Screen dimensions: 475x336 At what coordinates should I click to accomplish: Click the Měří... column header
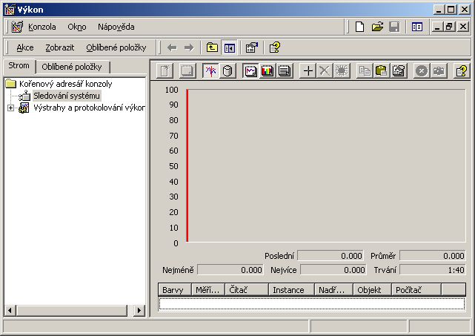coord(208,289)
